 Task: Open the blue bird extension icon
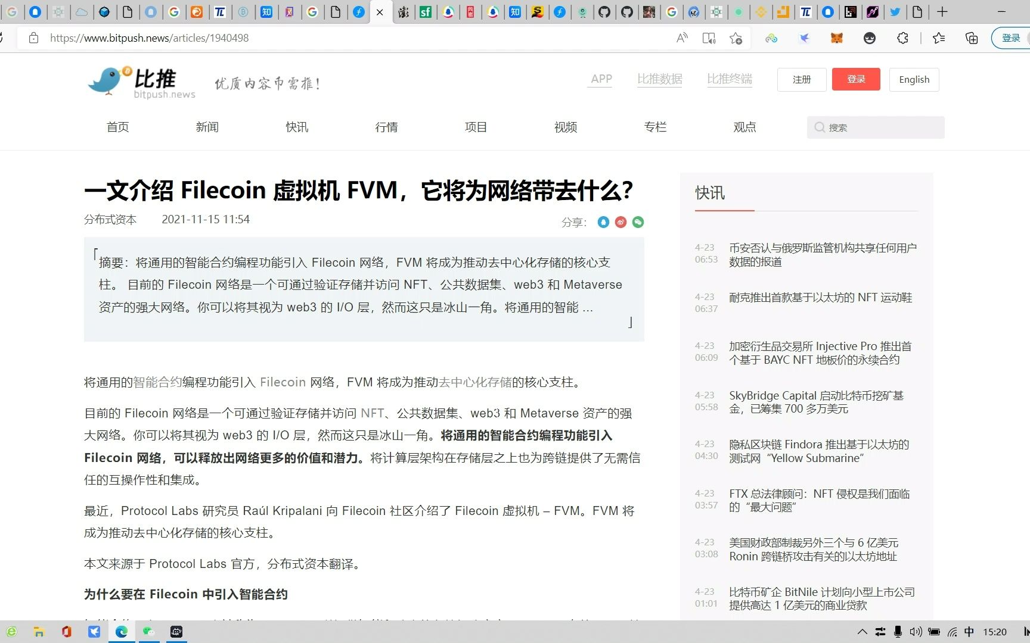point(804,38)
